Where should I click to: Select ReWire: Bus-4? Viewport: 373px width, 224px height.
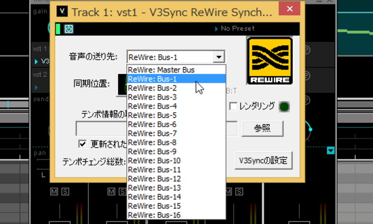point(176,106)
